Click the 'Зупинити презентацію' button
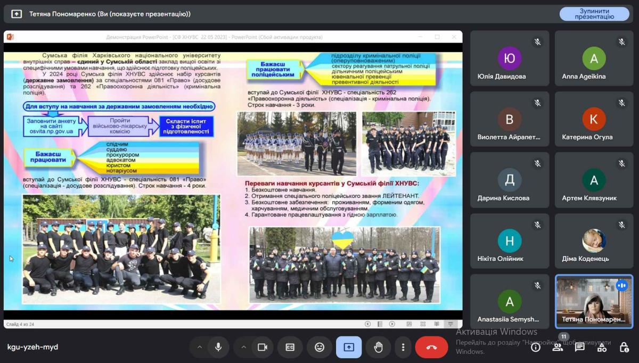 point(594,14)
